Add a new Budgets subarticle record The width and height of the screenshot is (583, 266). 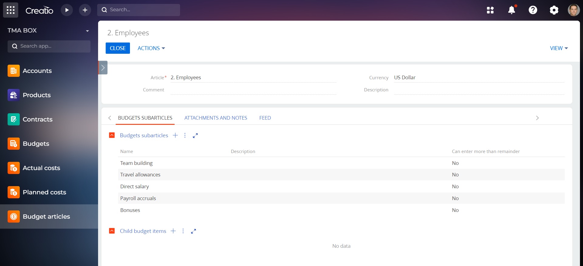[x=175, y=135]
